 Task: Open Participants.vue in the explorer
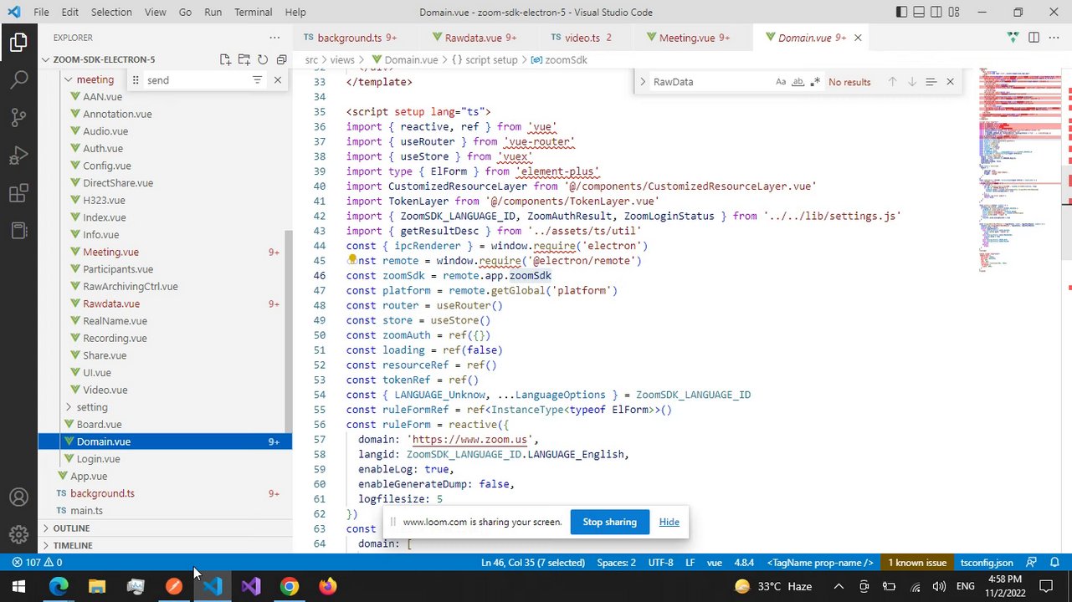[x=118, y=269]
